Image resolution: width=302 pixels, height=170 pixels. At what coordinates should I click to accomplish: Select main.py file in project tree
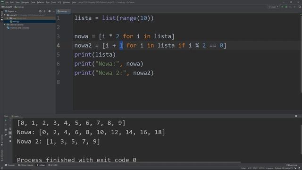(15, 22)
